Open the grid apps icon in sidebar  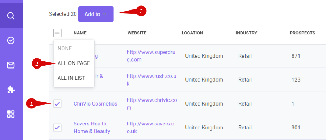[11, 114]
